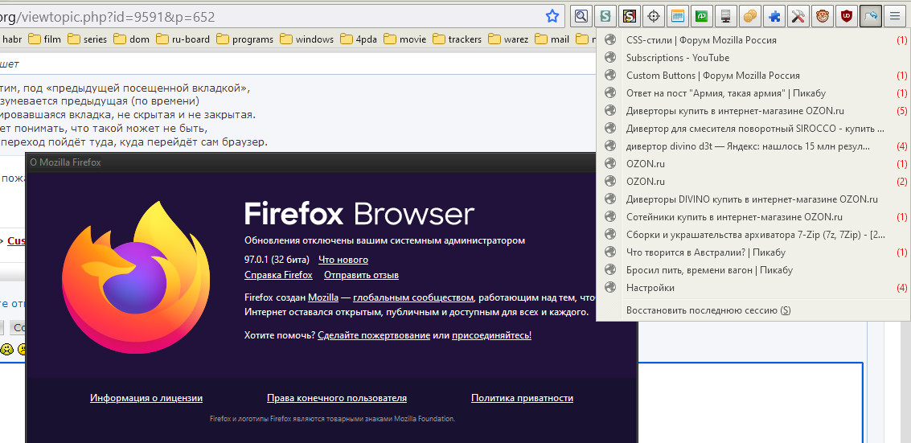The height and width of the screenshot is (443, 911).
Task: Open 'Права конечного пользователя' link
Action: (336, 398)
